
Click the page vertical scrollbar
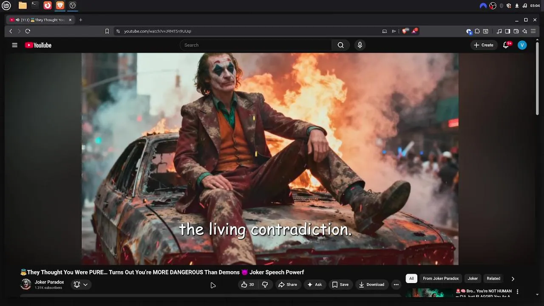click(538, 78)
